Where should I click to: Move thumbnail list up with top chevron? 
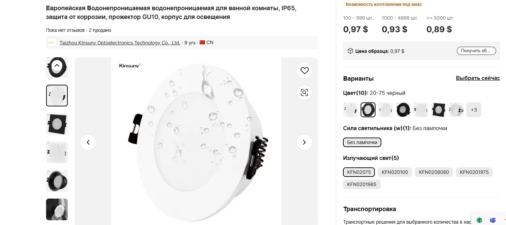pyautogui.click(x=57, y=65)
